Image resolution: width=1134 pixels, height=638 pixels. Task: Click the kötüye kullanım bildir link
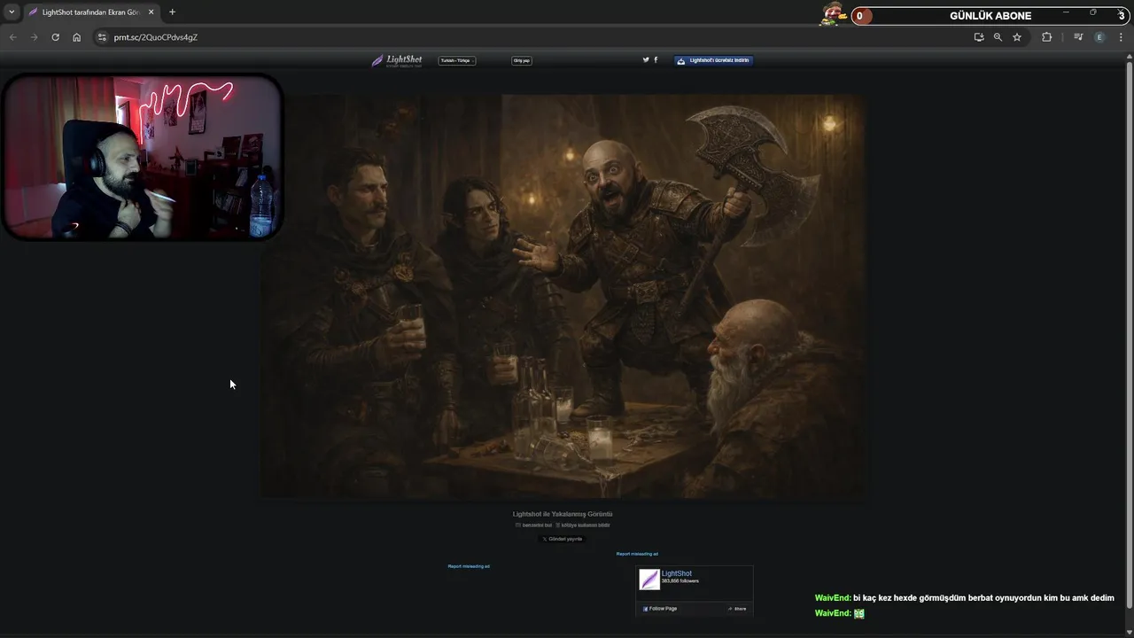point(584,525)
